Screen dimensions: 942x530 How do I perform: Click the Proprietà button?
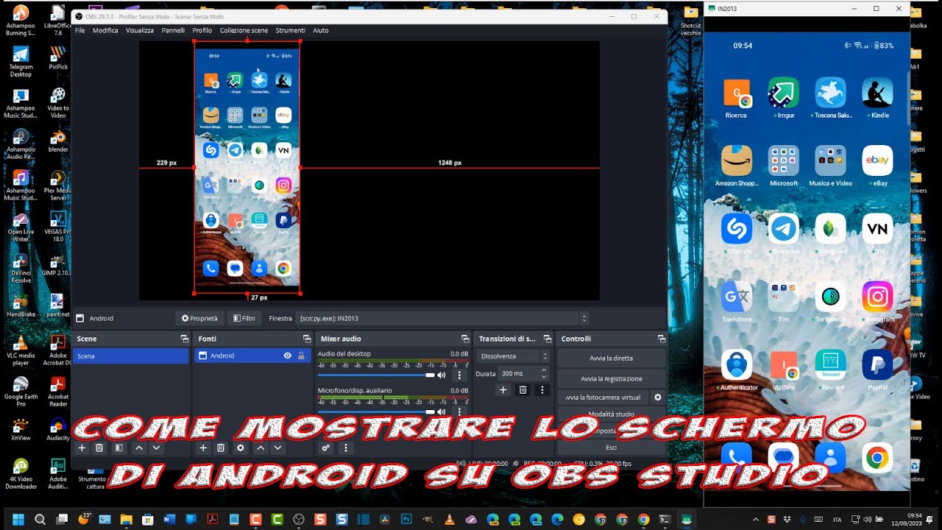199,319
